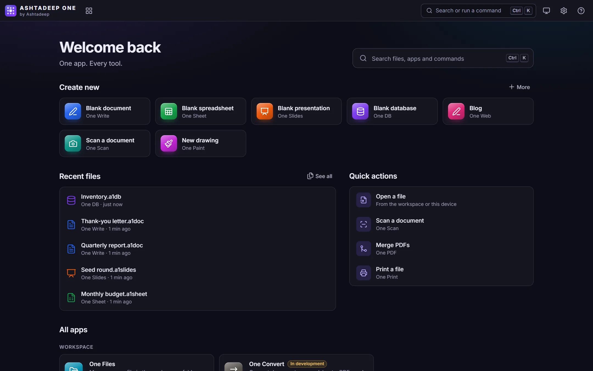Click the Quarterly report document icon

click(71, 249)
